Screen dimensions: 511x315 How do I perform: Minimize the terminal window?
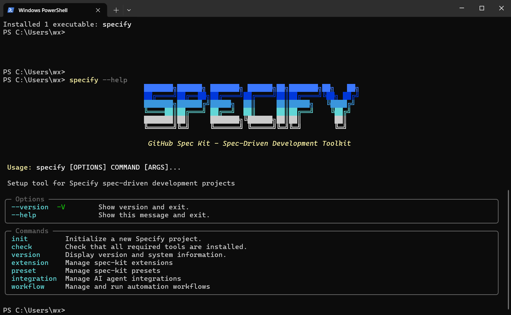[462, 8]
